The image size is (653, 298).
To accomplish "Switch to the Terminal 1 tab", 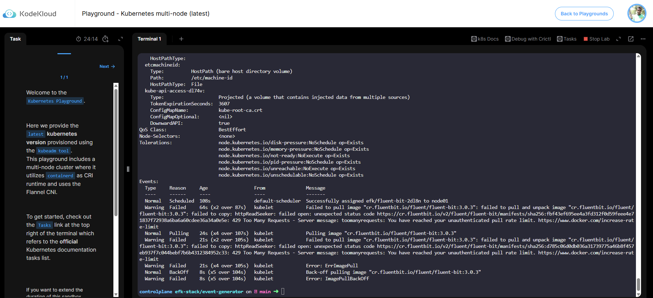I will click(x=149, y=39).
